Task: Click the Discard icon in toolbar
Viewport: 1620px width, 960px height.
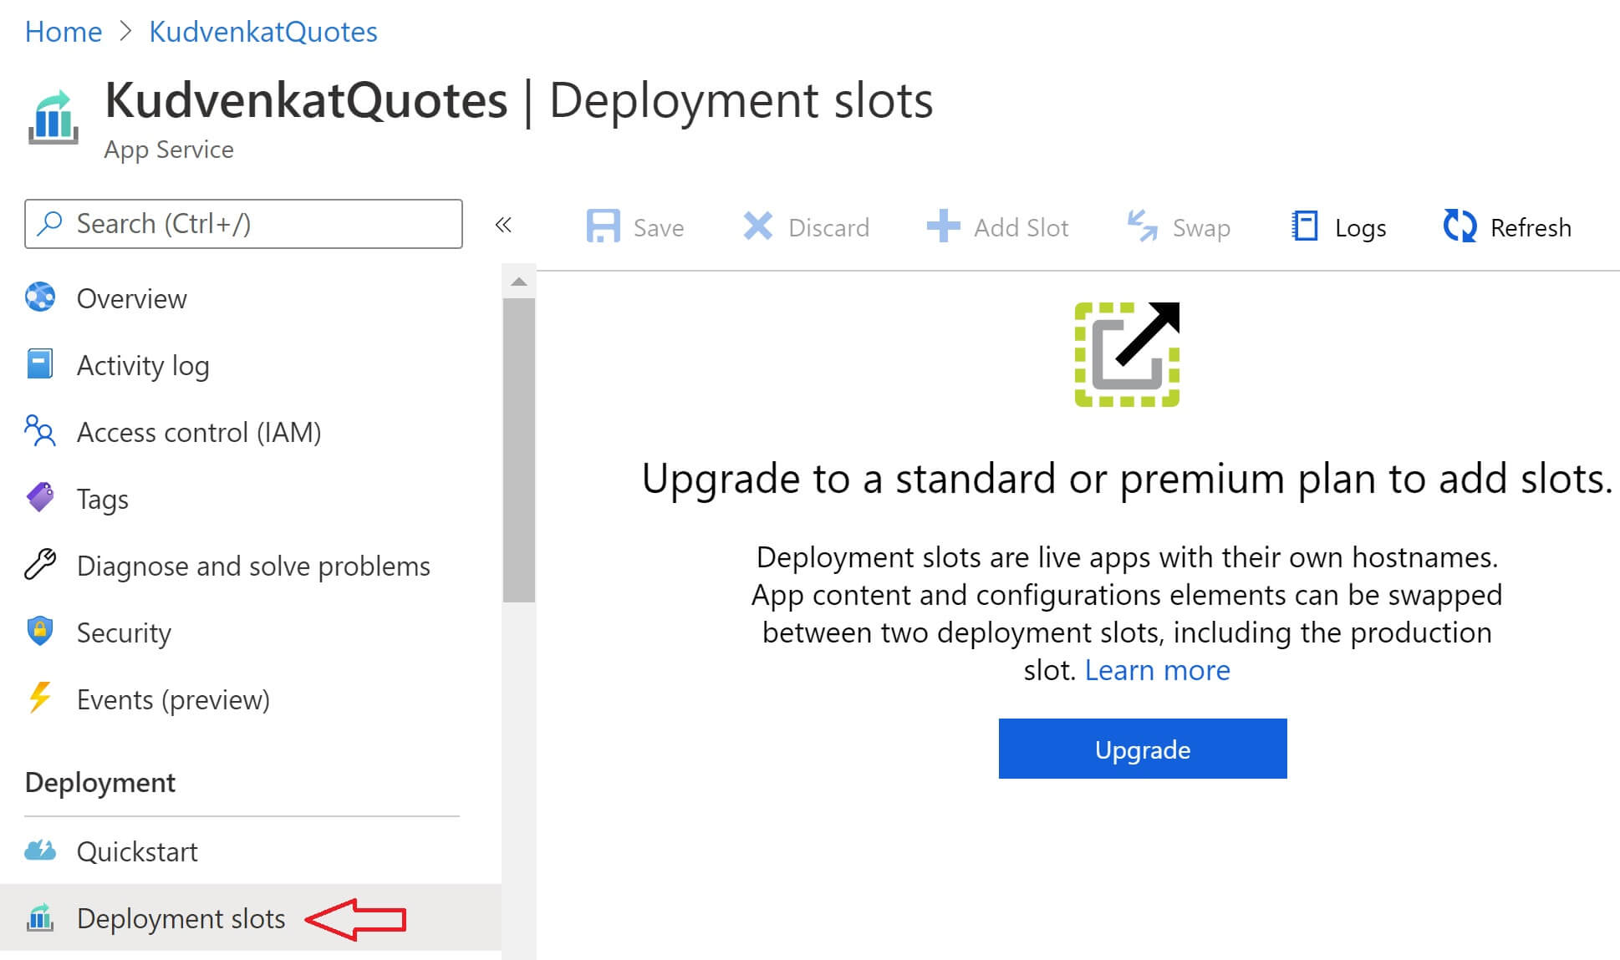Action: [x=753, y=227]
